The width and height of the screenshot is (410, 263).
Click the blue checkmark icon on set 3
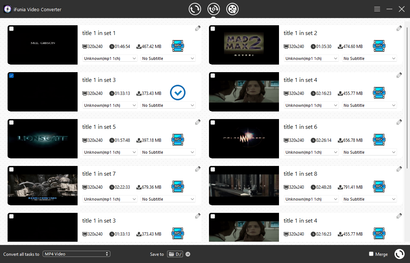point(178,93)
